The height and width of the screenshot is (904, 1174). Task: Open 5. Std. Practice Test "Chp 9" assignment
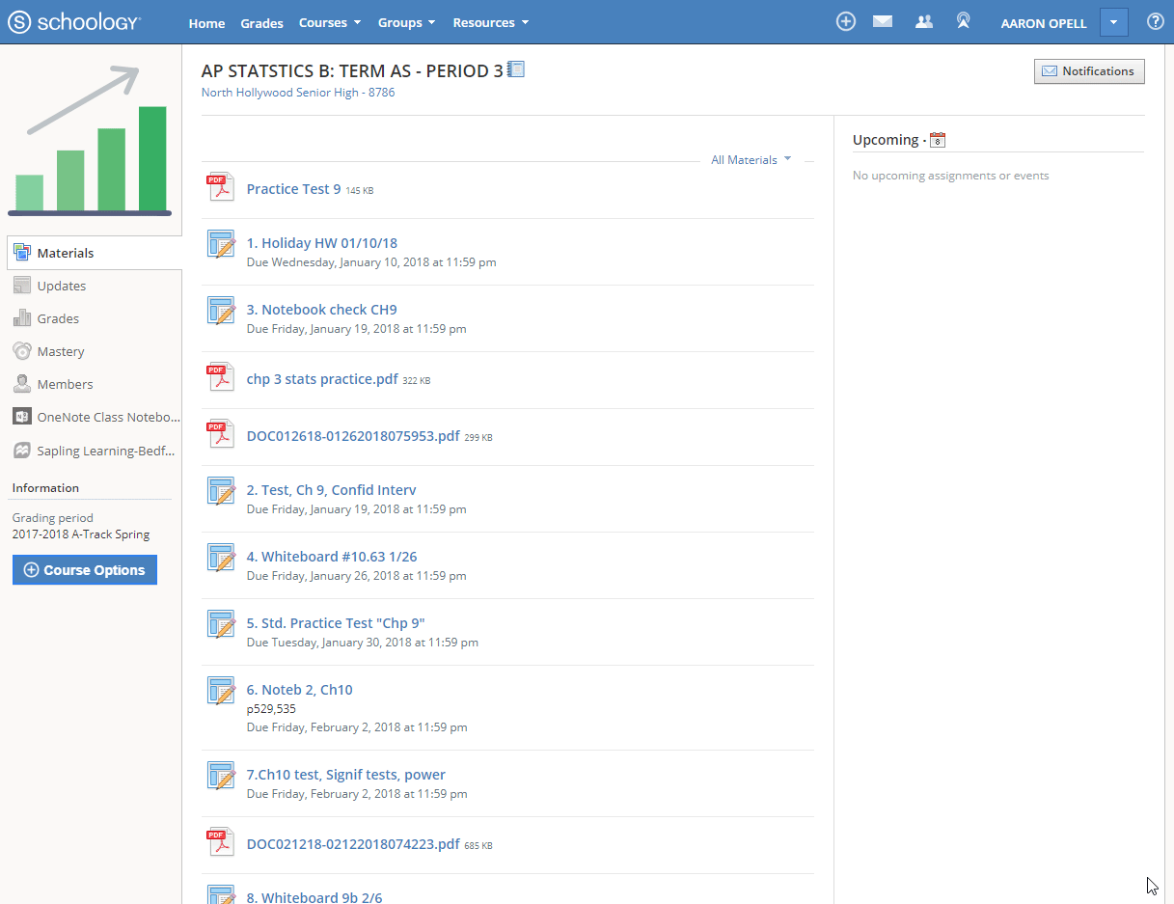tap(336, 623)
